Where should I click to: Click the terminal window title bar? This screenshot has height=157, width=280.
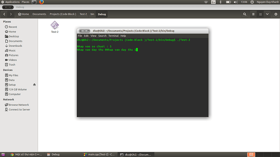142,31
